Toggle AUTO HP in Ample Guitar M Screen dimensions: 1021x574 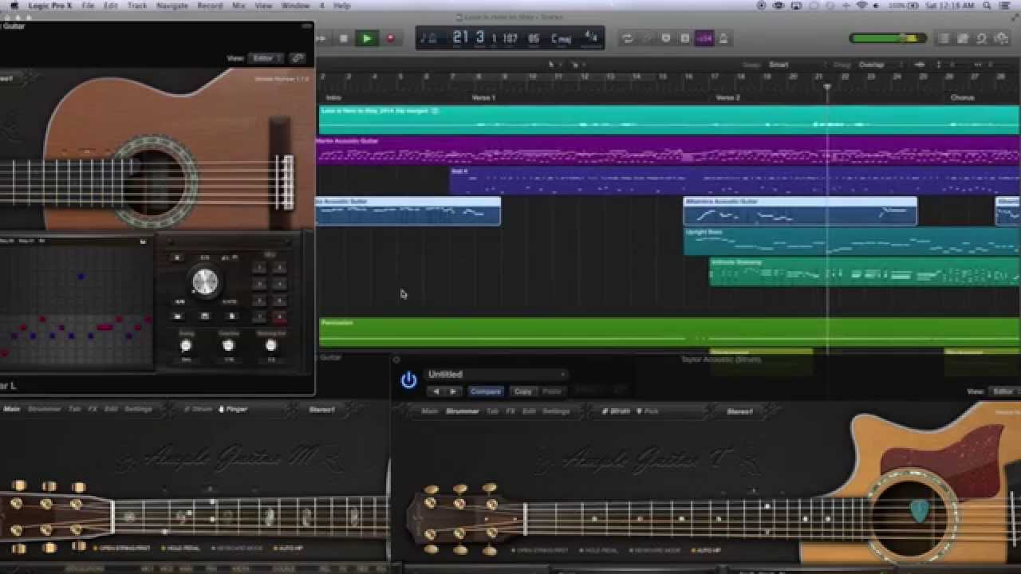click(x=288, y=548)
